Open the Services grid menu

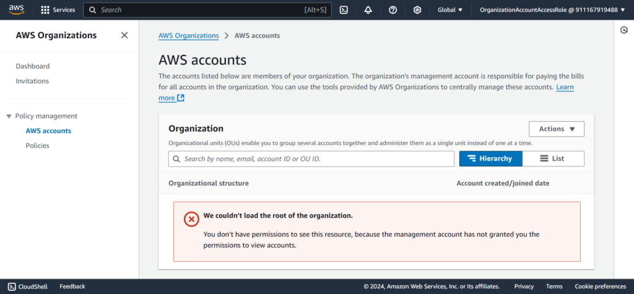pyautogui.click(x=58, y=10)
